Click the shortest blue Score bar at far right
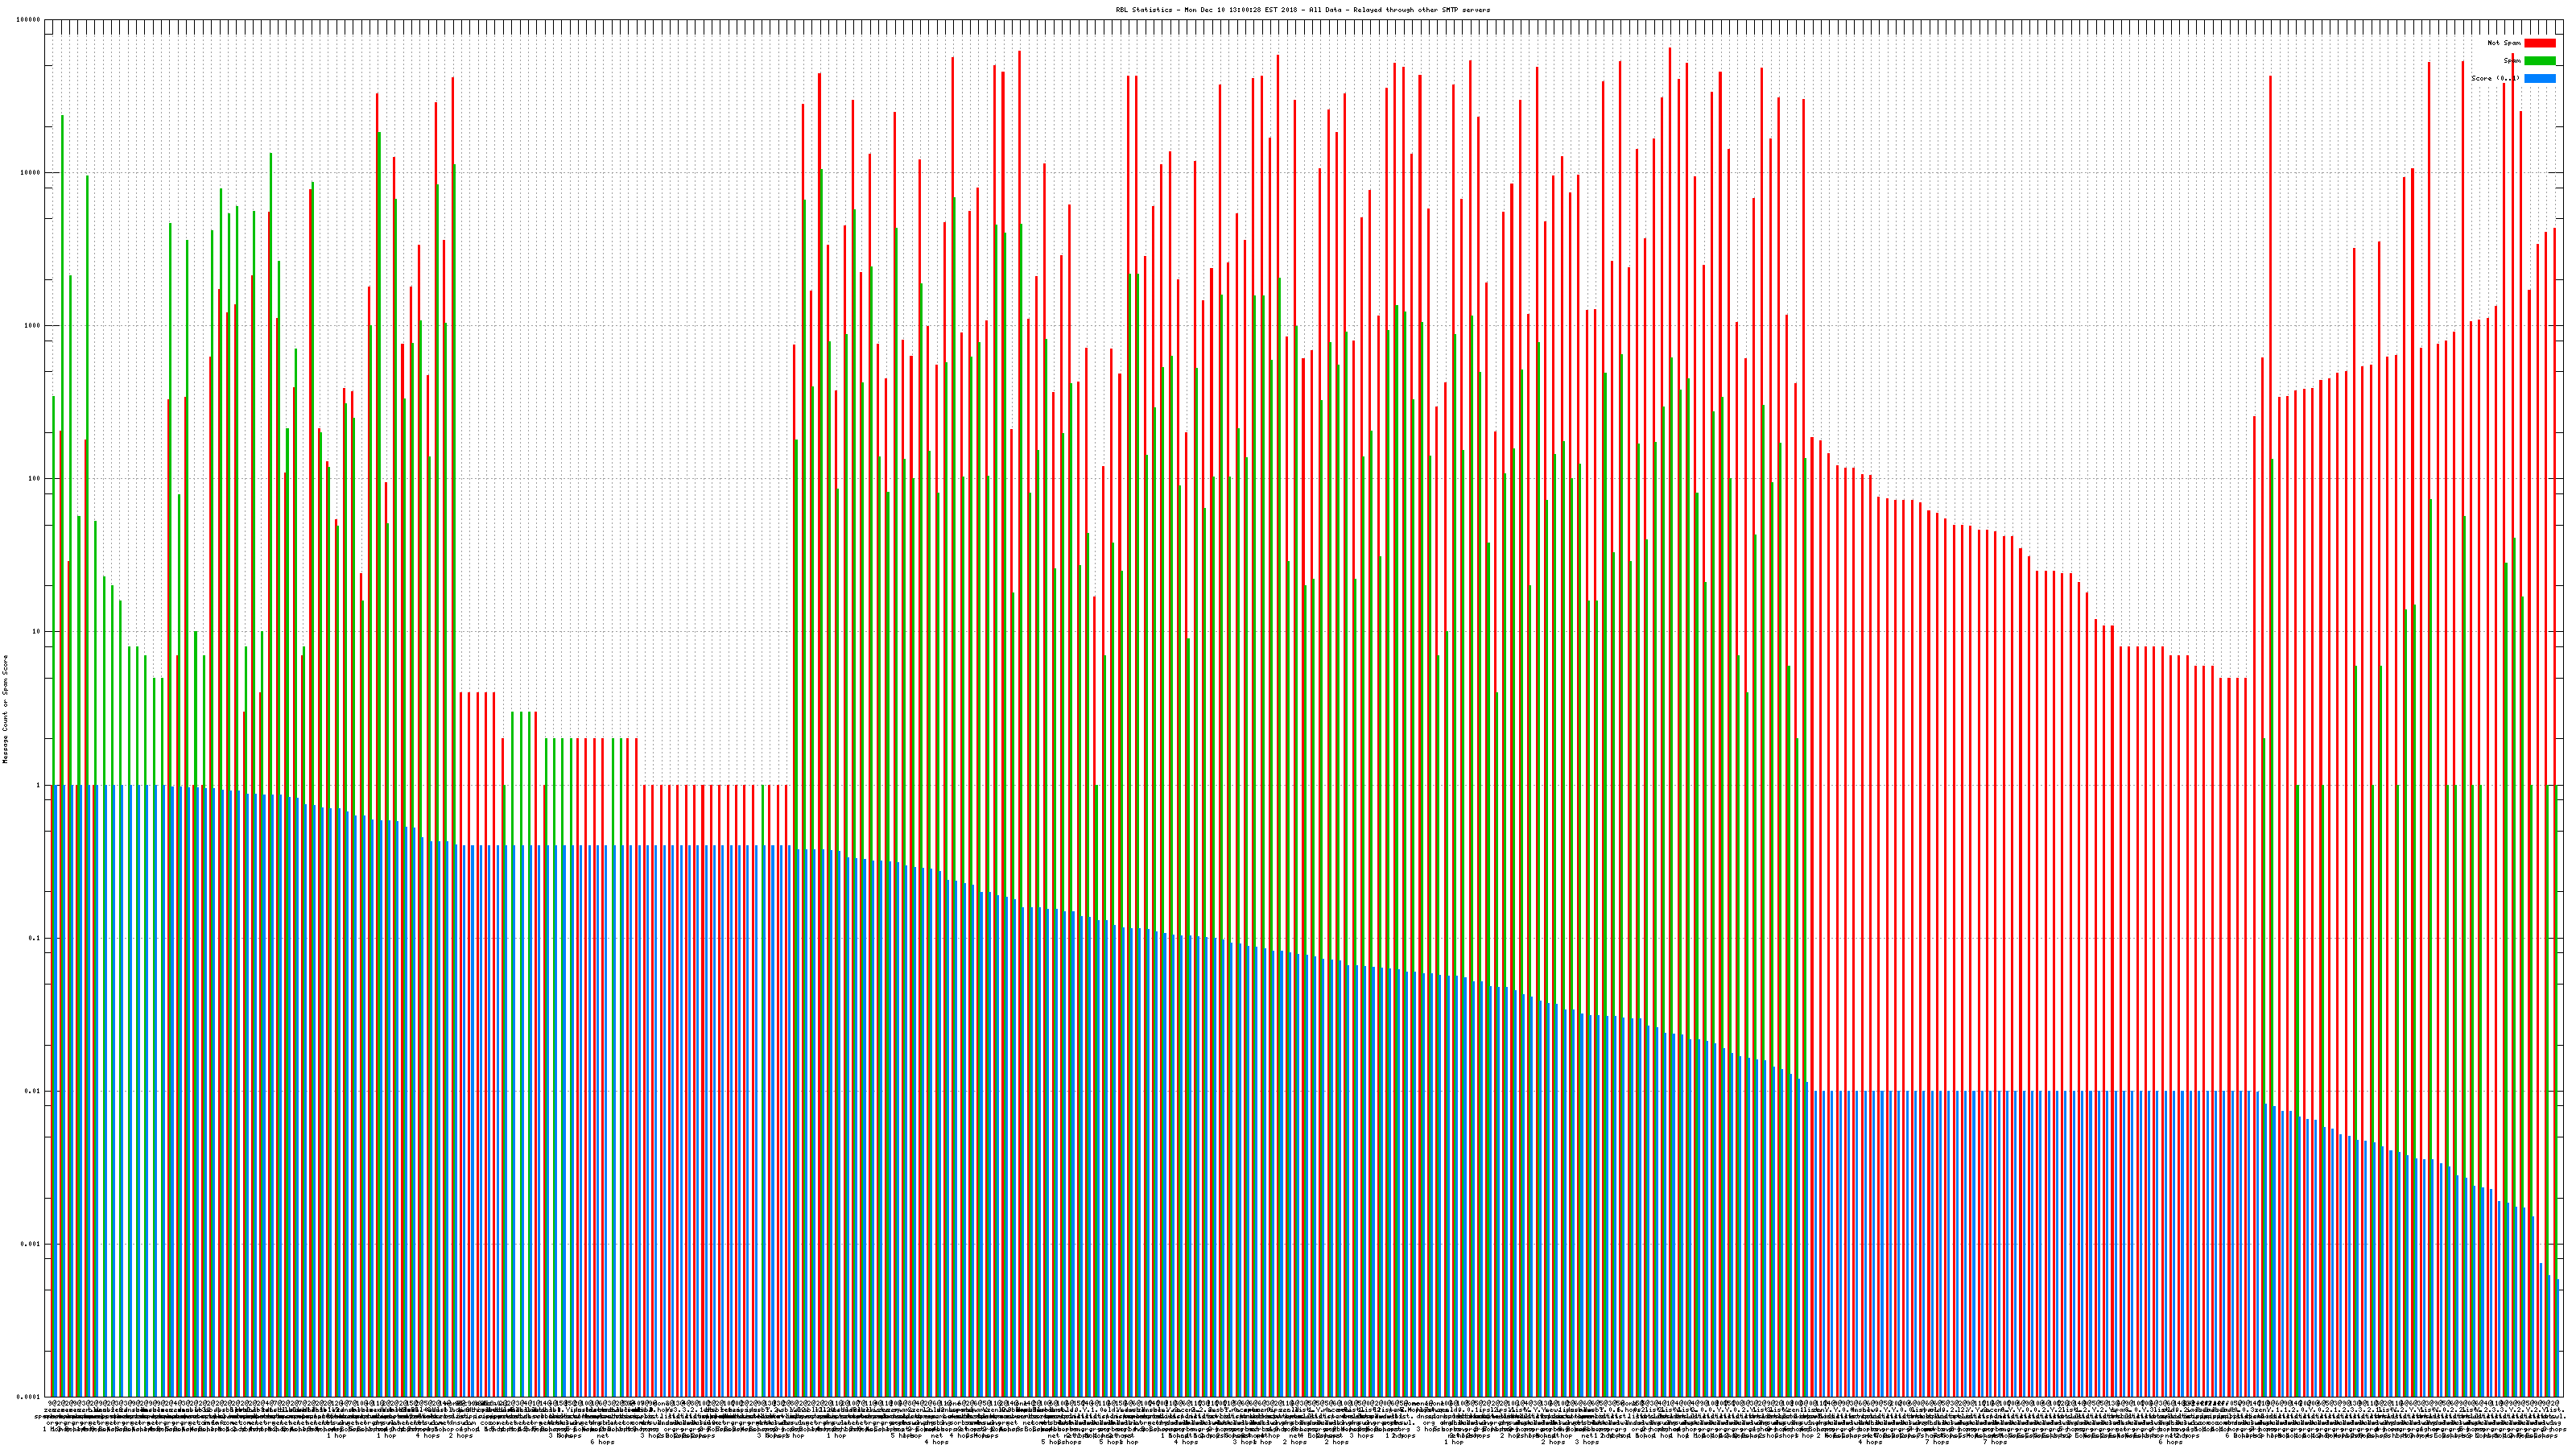 click(2558, 1338)
